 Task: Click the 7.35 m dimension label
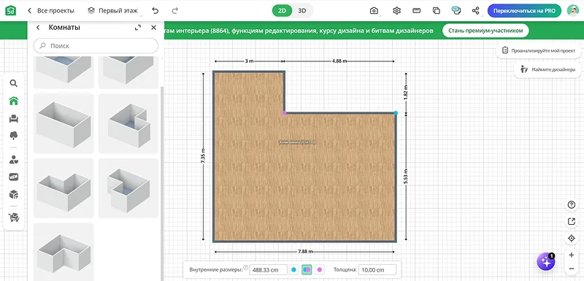[203, 157]
